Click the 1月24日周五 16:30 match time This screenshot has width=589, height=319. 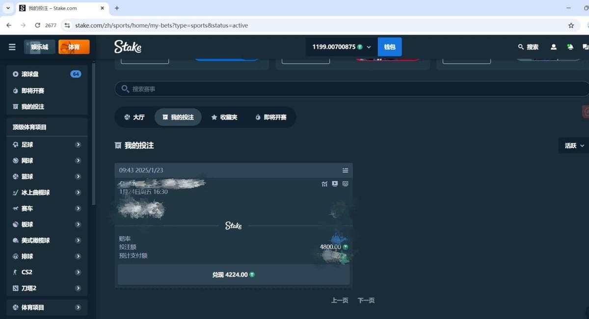[x=143, y=192]
